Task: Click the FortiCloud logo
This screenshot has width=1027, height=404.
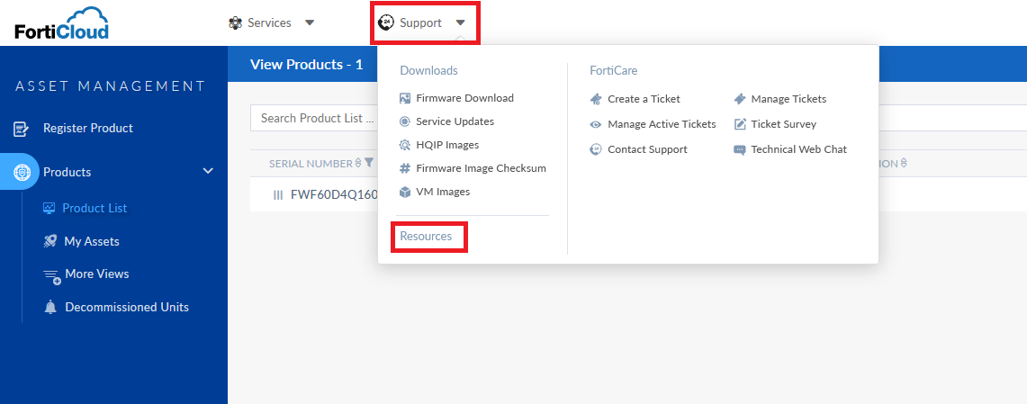Action: [x=61, y=23]
